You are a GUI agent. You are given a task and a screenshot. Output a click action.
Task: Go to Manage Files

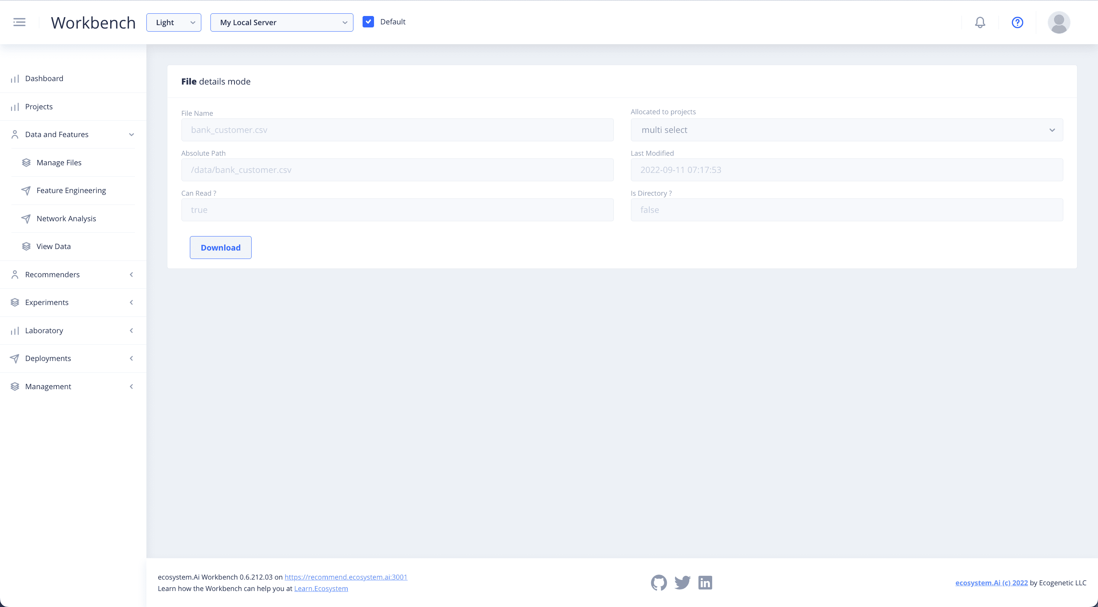[x=59, y=163]
